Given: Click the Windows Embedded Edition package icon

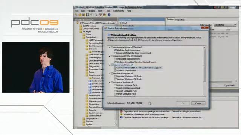Looking at the screenshot, I should [x=108, y=35].
